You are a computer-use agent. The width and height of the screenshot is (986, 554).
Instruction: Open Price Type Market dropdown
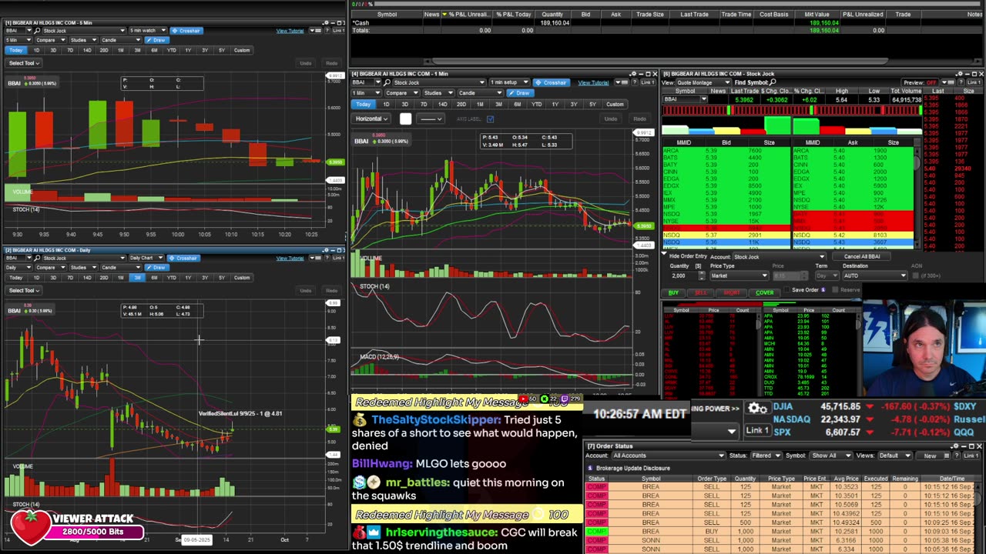739,275
